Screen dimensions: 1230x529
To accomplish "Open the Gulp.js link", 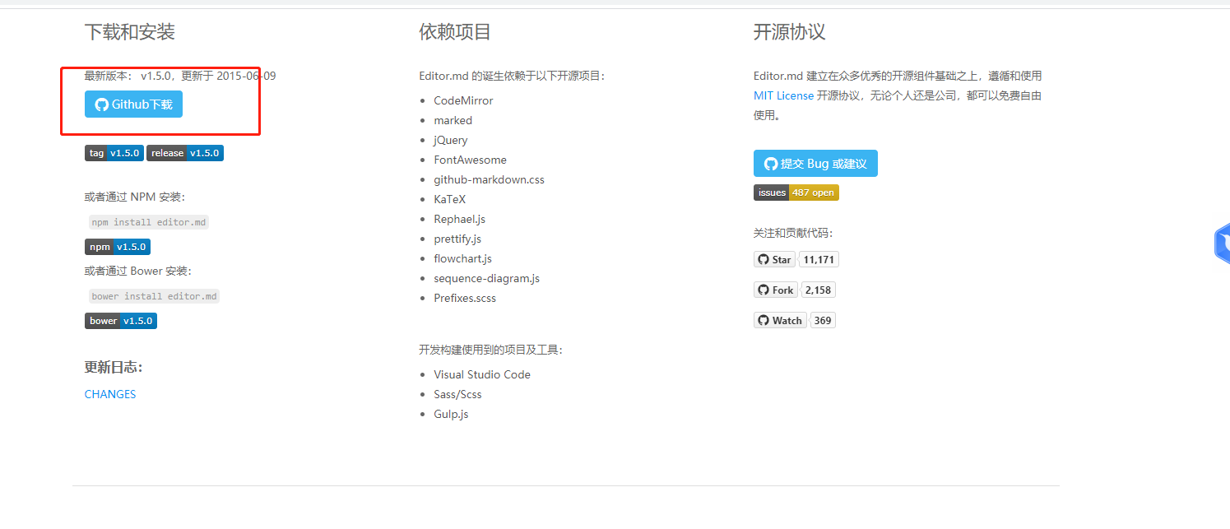I will pyautogui.click(x=451, y=414).
